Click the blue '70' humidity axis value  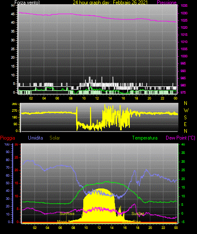pyautogui.click(x=8, y=167)
